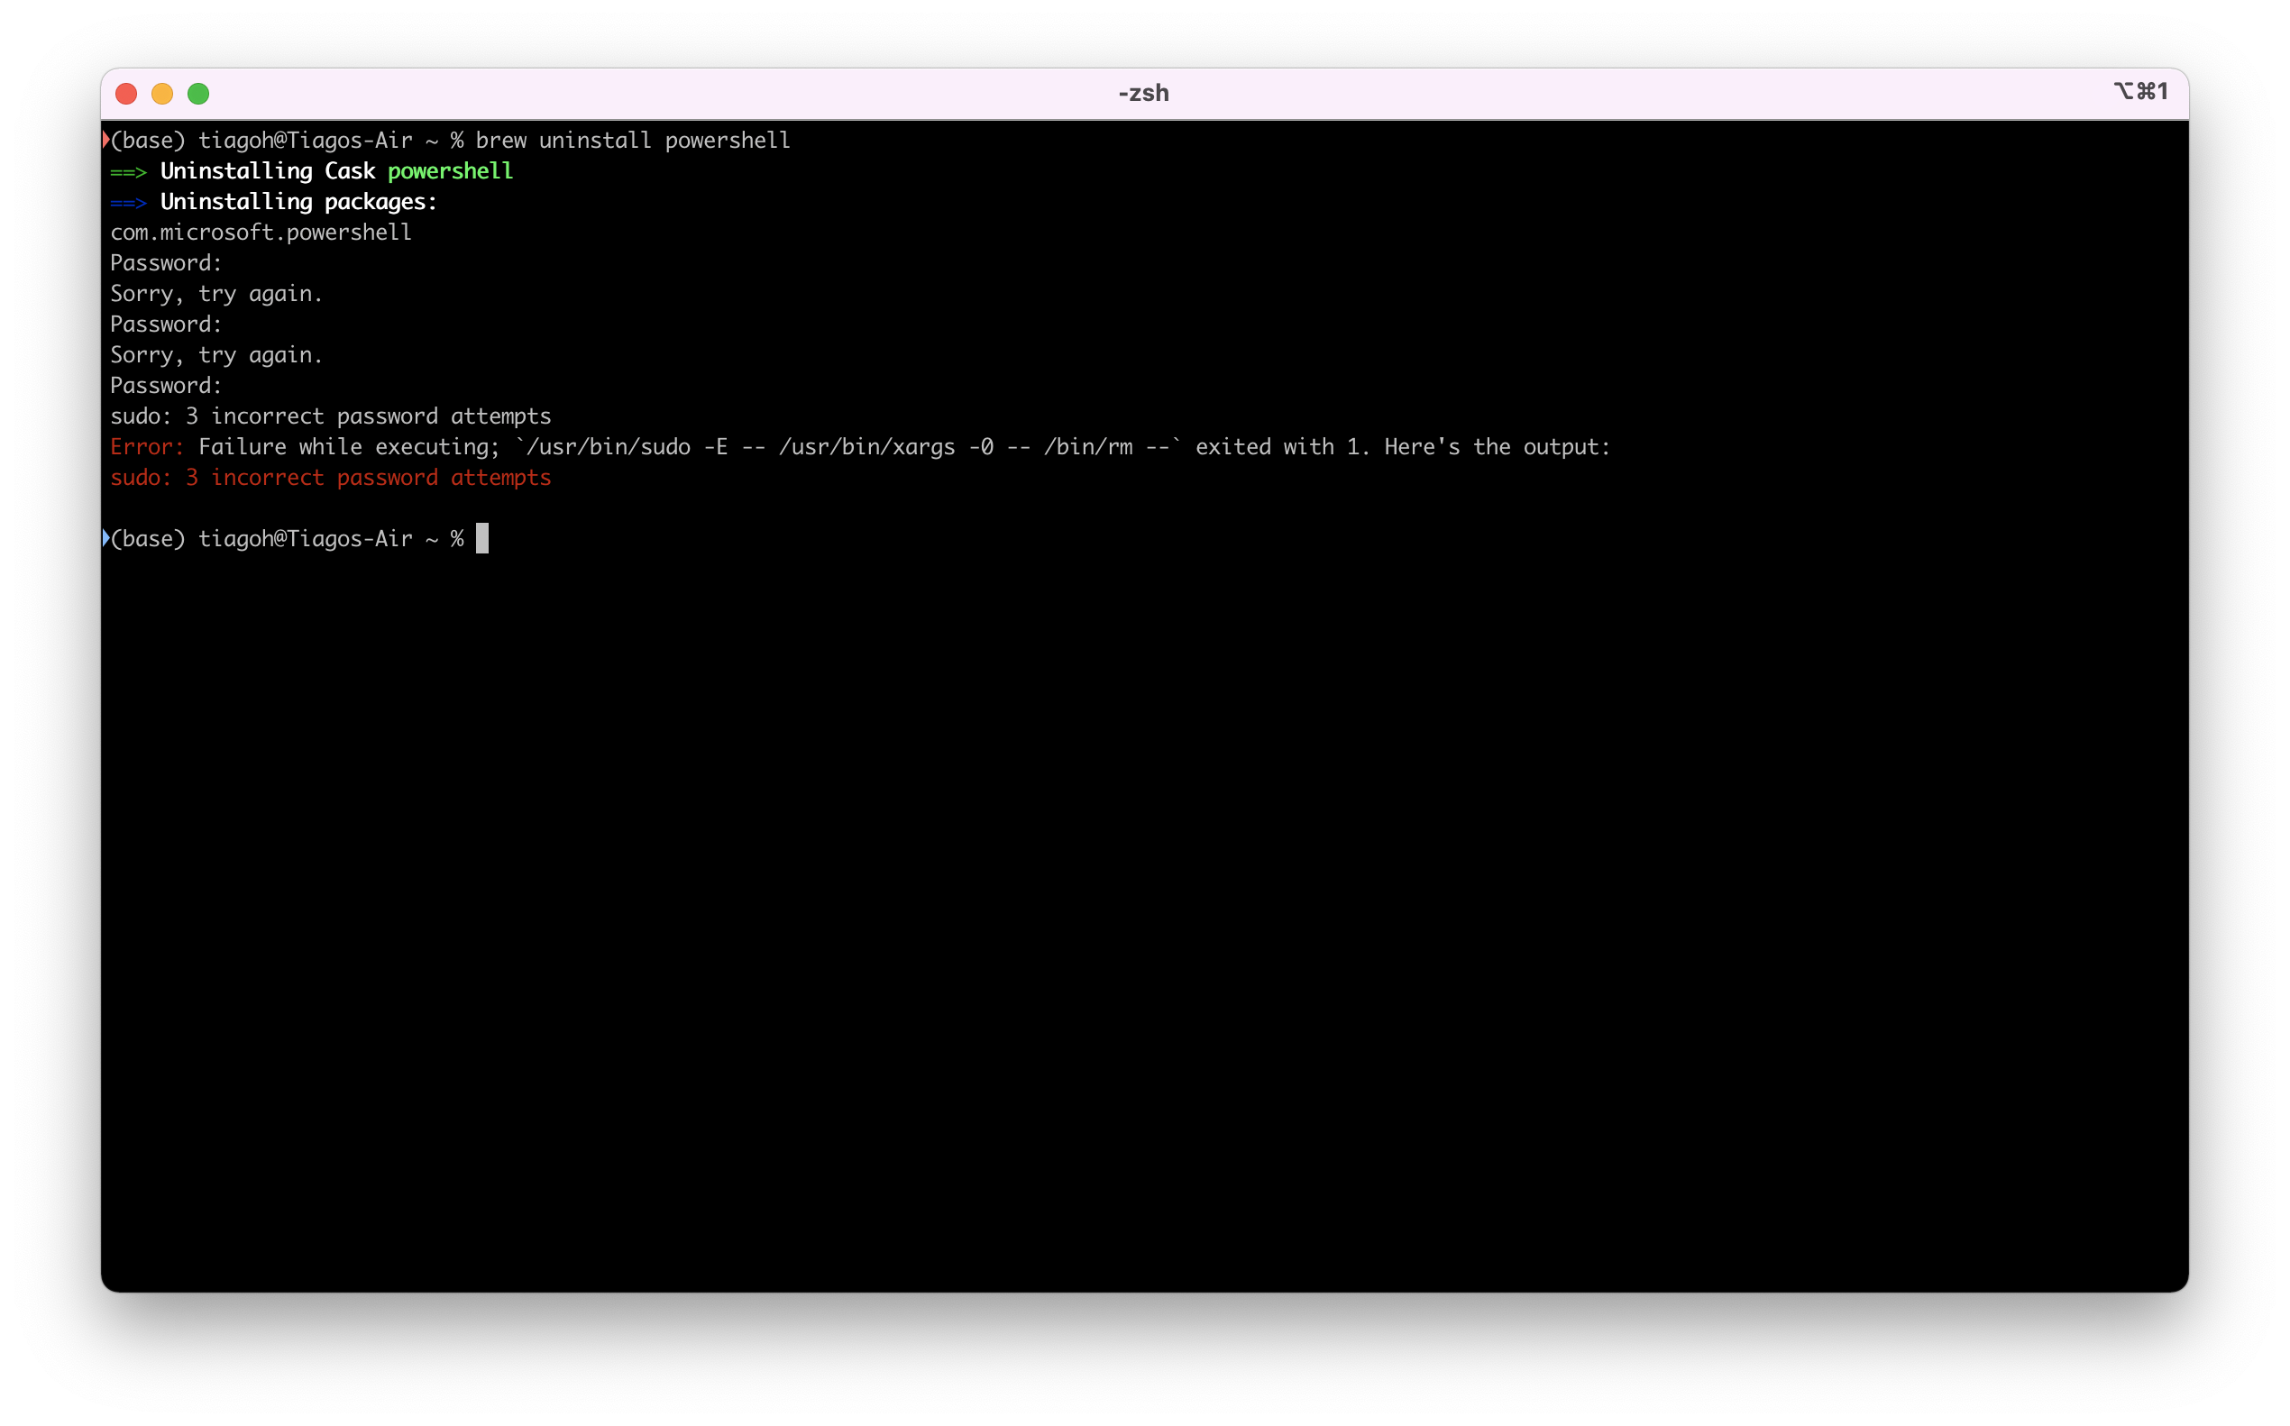Click the red prompt arrow before first prompt
This screenshot has height=1426, width=2290.
point(105,139)
